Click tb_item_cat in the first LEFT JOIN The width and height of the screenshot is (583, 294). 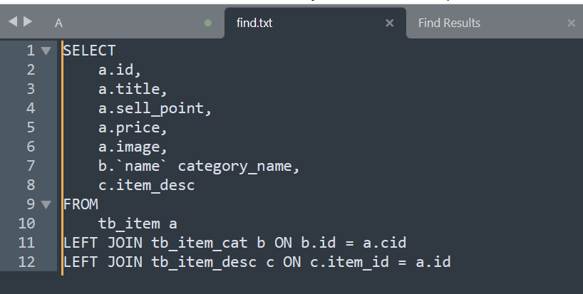point(200,243)
